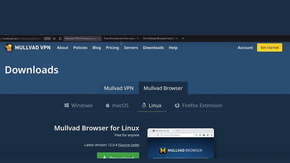Open the Servers page
Screen dimensions: 290x163
point(131,48)
